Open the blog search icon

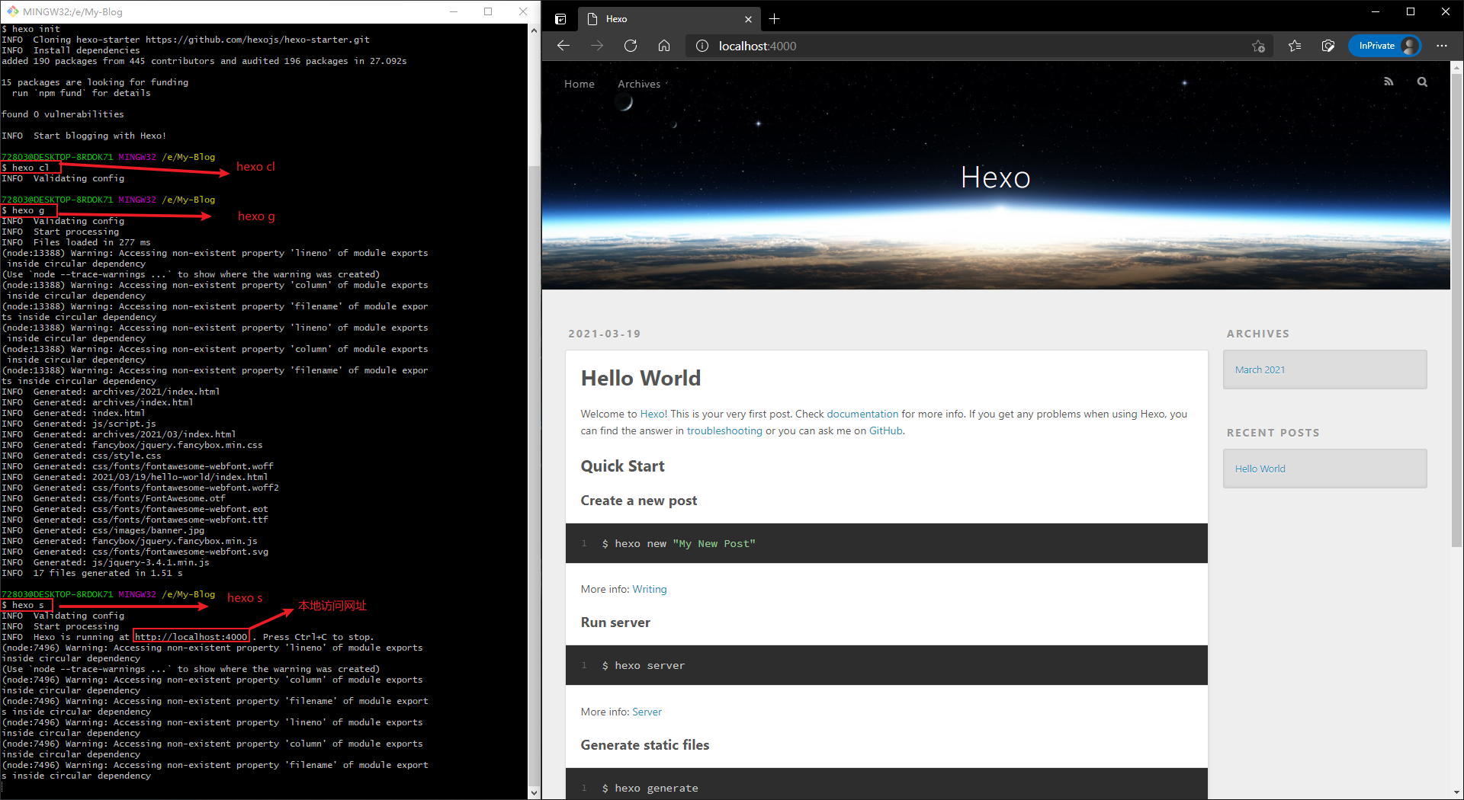point(1422,82)
